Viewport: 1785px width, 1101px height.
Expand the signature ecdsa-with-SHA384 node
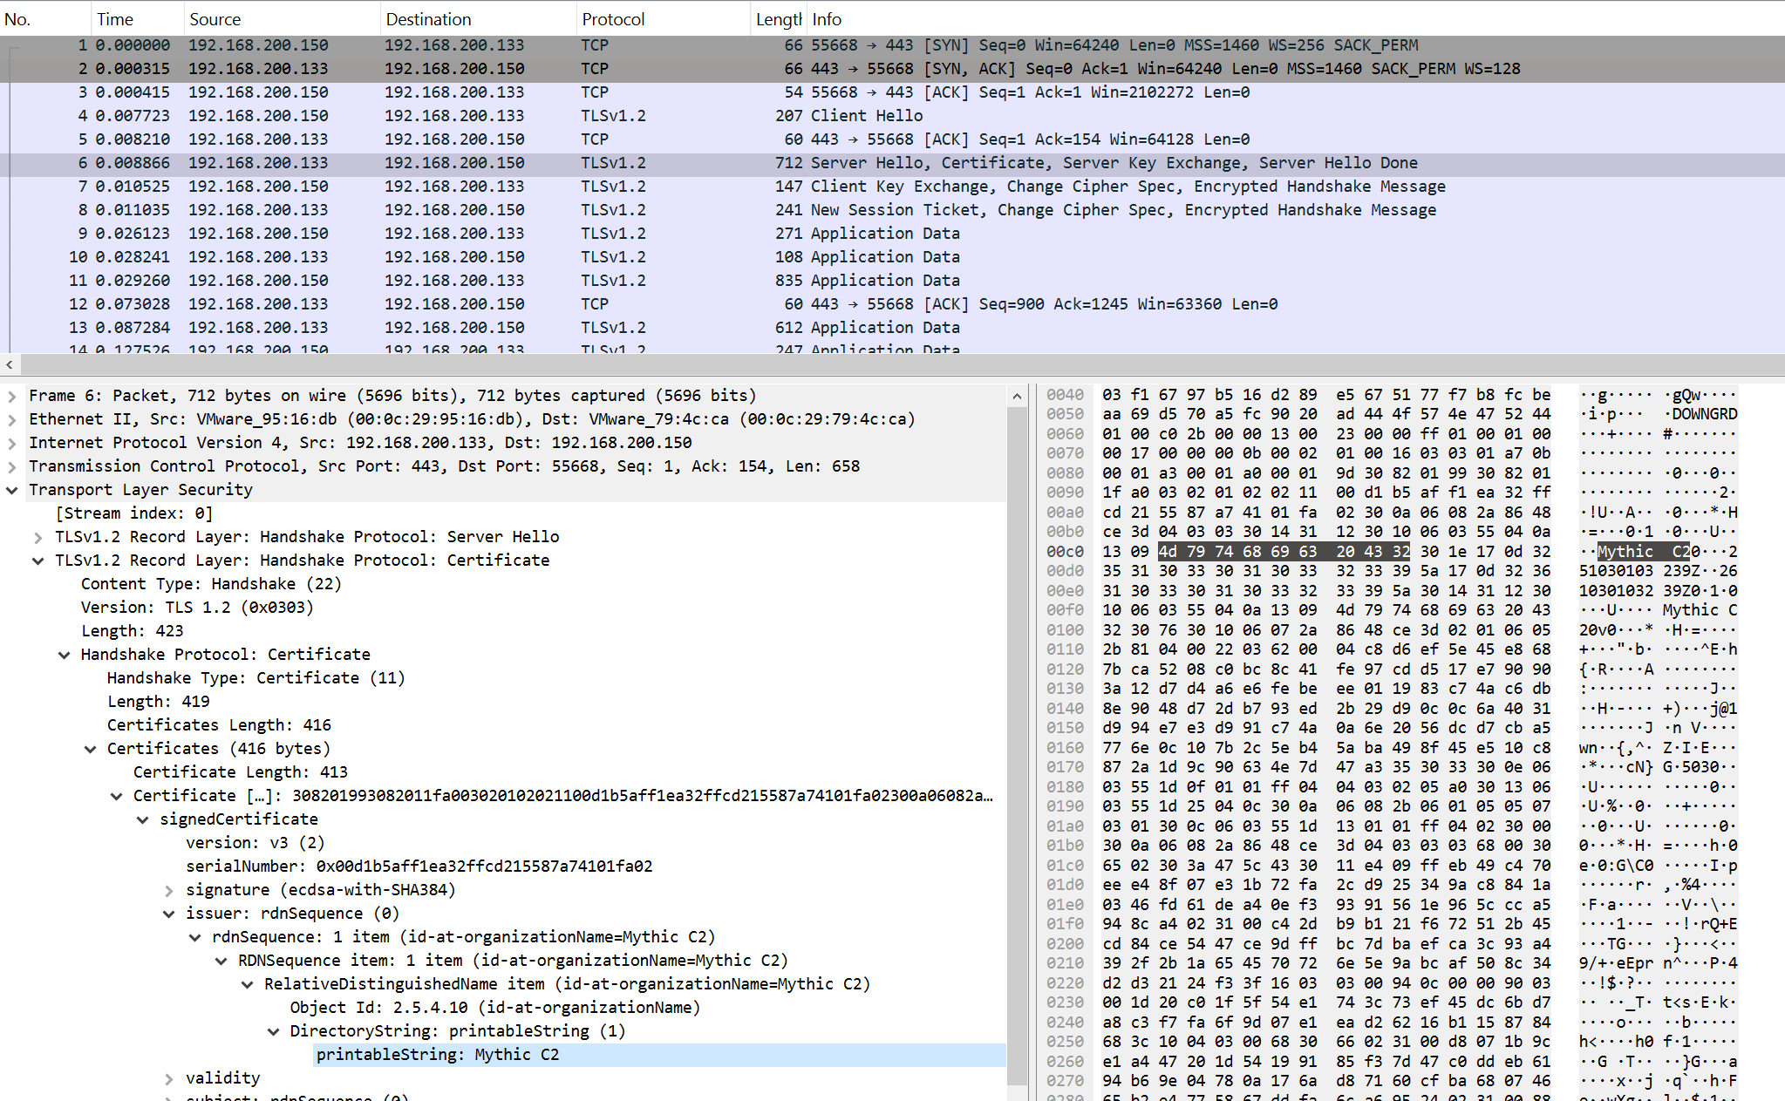click(x=169, y=890)
